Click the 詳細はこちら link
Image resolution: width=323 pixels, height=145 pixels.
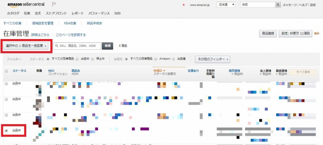[x=40, y=35]
